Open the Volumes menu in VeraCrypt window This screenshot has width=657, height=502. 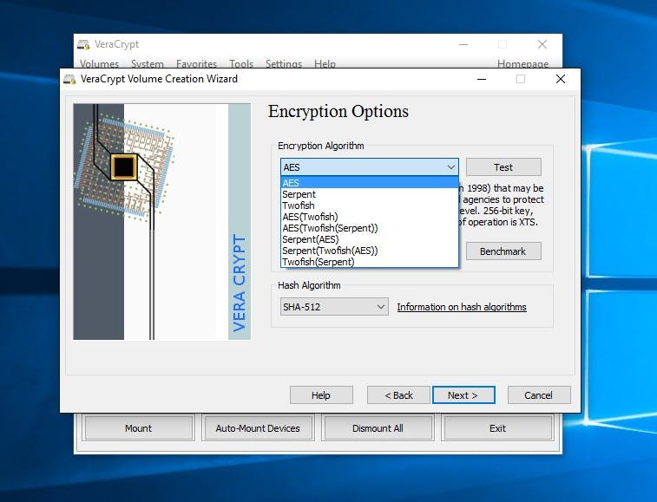coord(99,63)
